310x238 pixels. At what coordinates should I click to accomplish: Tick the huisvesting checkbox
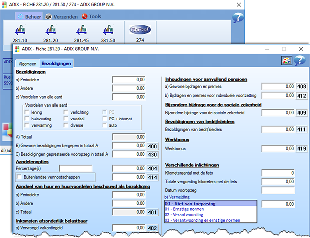click(27, 119)
